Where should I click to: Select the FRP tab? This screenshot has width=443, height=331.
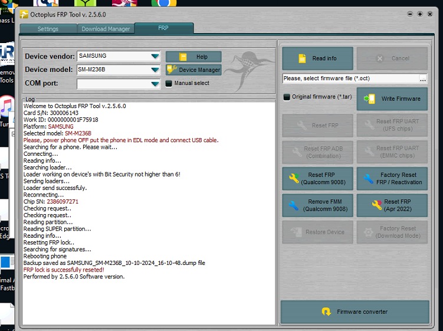164,28
